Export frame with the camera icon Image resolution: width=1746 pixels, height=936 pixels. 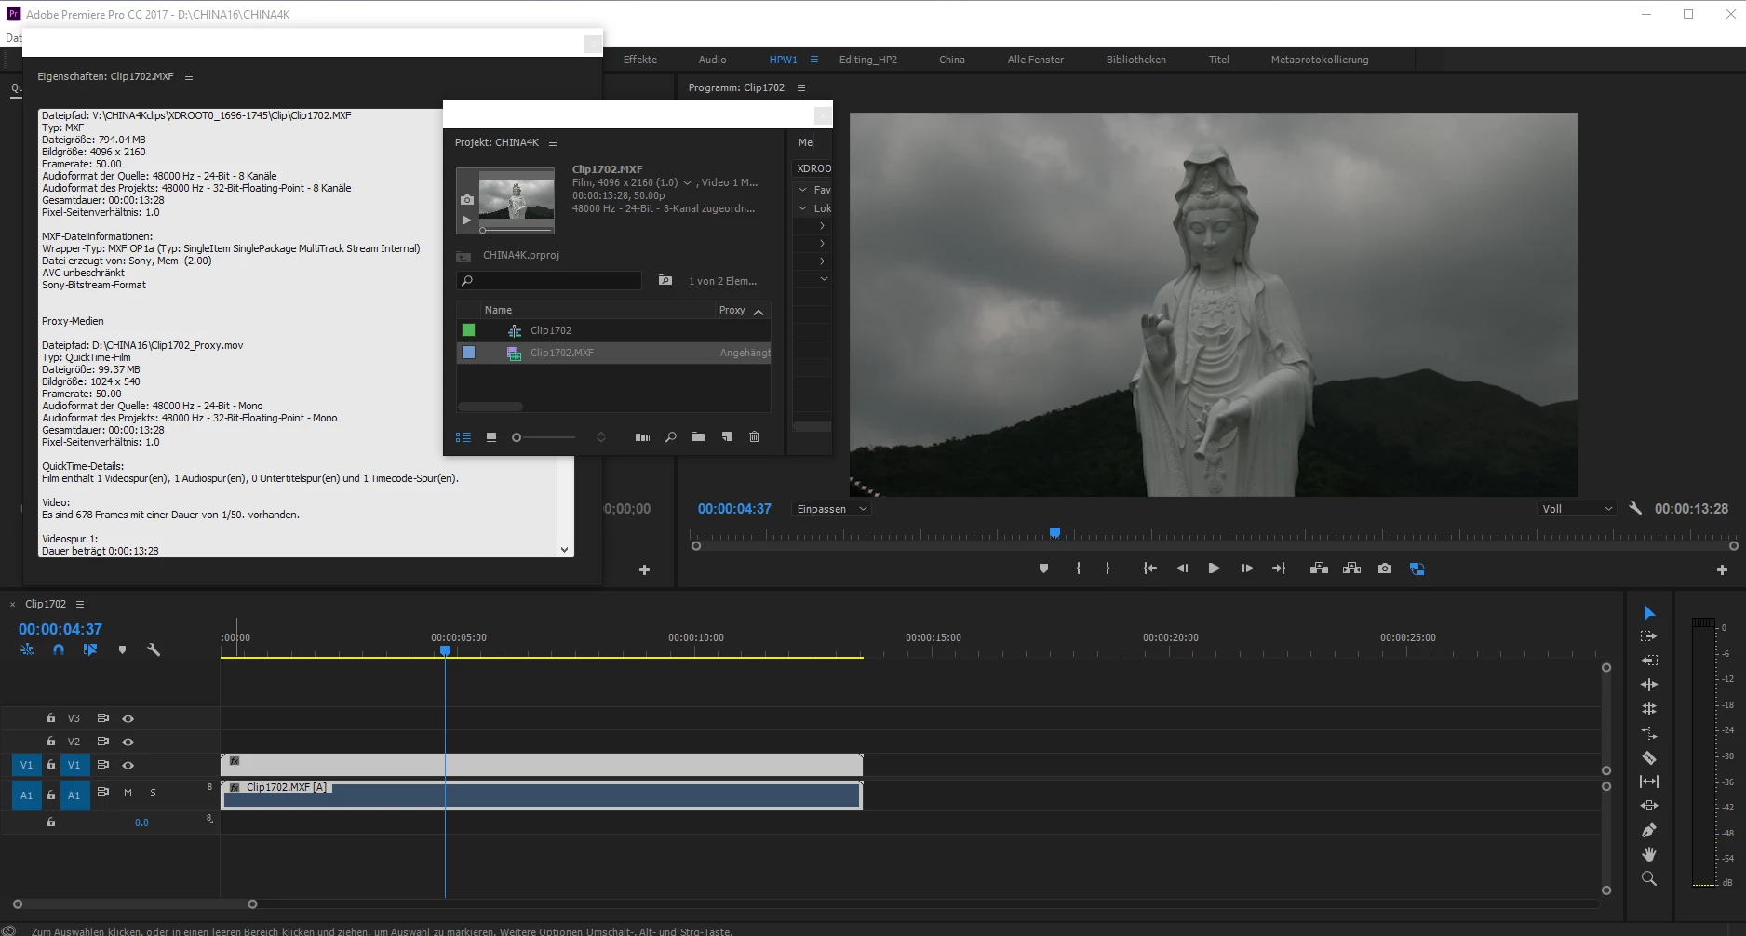click(1385, 568)
